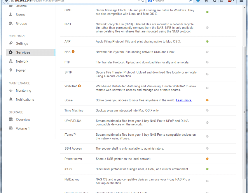
Task: Toggle the iSCSI green status light
Action: pos(207,169)
